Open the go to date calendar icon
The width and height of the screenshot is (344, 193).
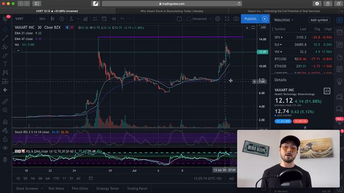91,179
